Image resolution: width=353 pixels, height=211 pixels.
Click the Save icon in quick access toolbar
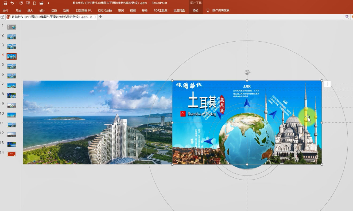[x=5, y=3]
